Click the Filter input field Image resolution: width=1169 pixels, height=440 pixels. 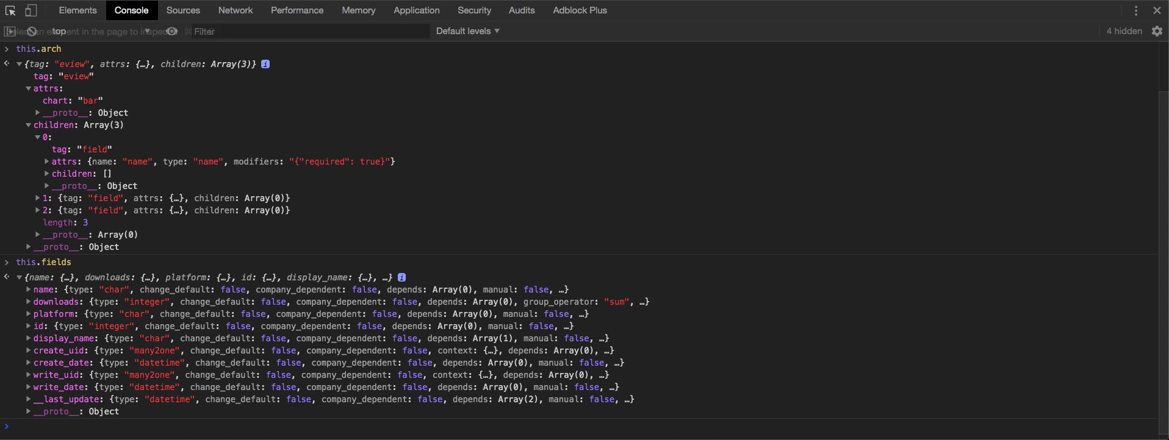[308, 31]
